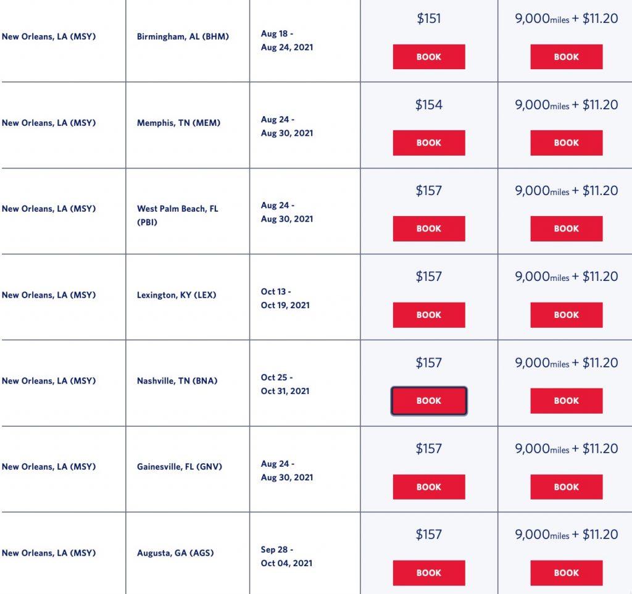The image size is (632, 594).
Task: Book the $157 Lexington cash fare
Action: pos(429,315)
